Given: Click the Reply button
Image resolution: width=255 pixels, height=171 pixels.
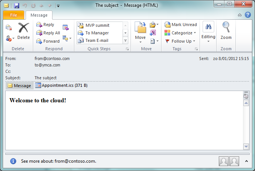Looking at the screenshot, I should [x=45, y=25].
